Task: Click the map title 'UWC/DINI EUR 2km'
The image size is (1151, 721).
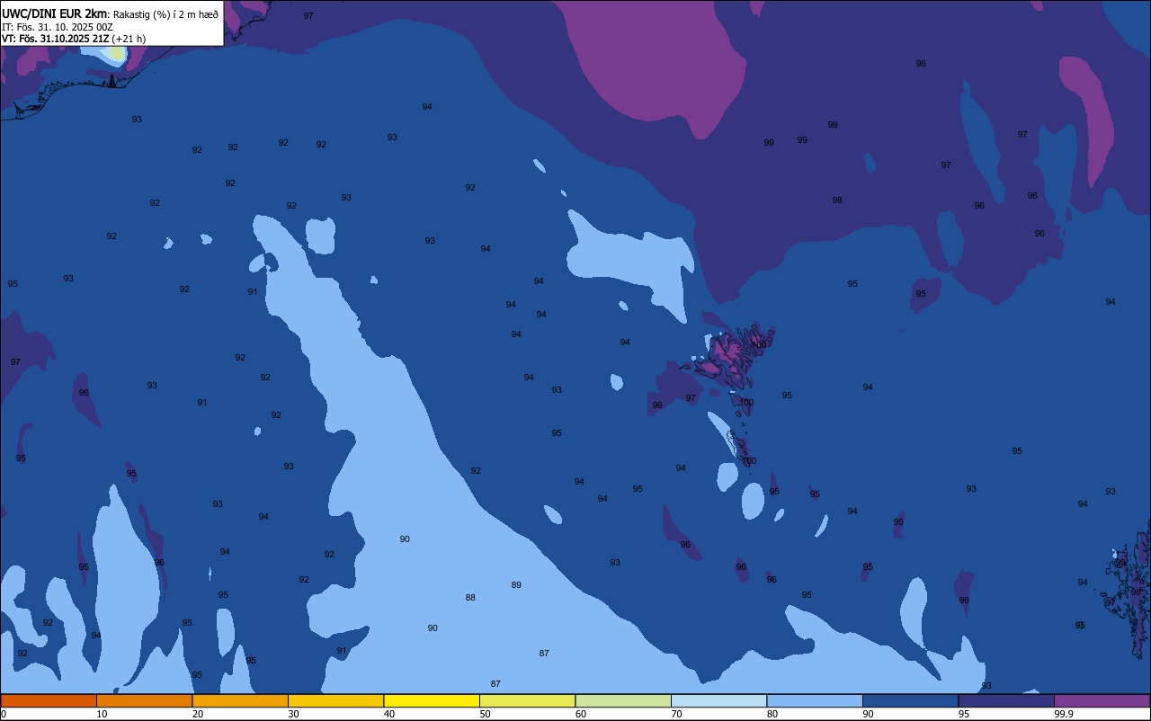Action: (x=55, y=13)
